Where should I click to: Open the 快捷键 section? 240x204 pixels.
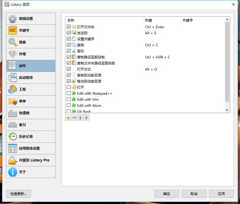point(31,113)
